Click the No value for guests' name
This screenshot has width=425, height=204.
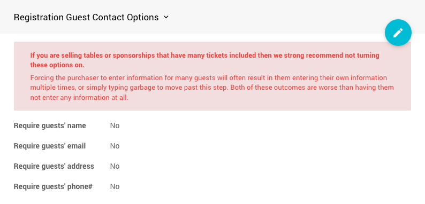(x=115, y=126)
